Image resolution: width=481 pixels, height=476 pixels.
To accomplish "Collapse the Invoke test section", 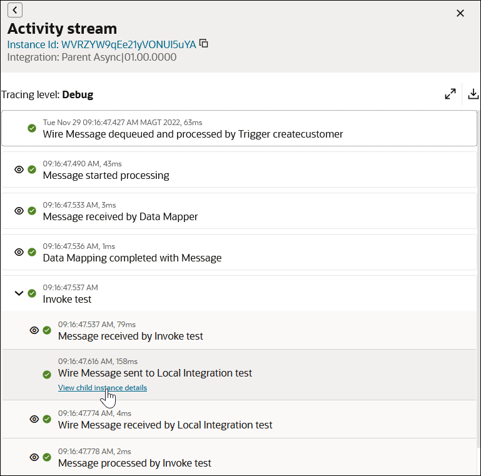I will pyautogui.click(x=19, y=293).
